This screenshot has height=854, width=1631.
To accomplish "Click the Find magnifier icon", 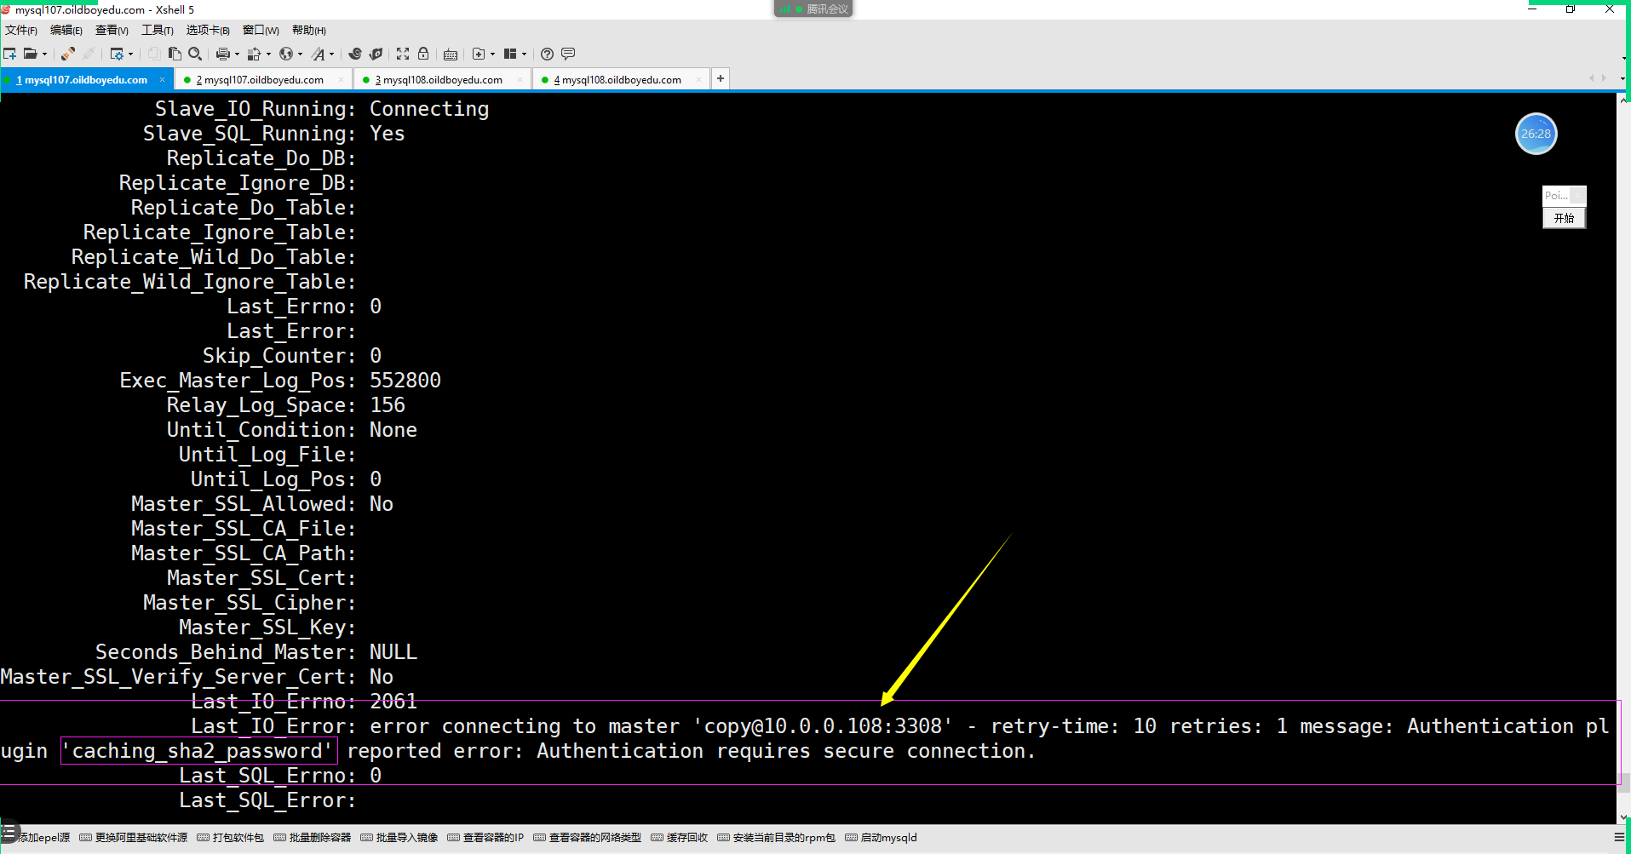I will 195,54.
